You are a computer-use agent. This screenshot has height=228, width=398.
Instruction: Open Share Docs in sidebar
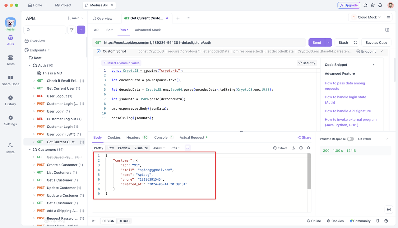click(11, 80)
